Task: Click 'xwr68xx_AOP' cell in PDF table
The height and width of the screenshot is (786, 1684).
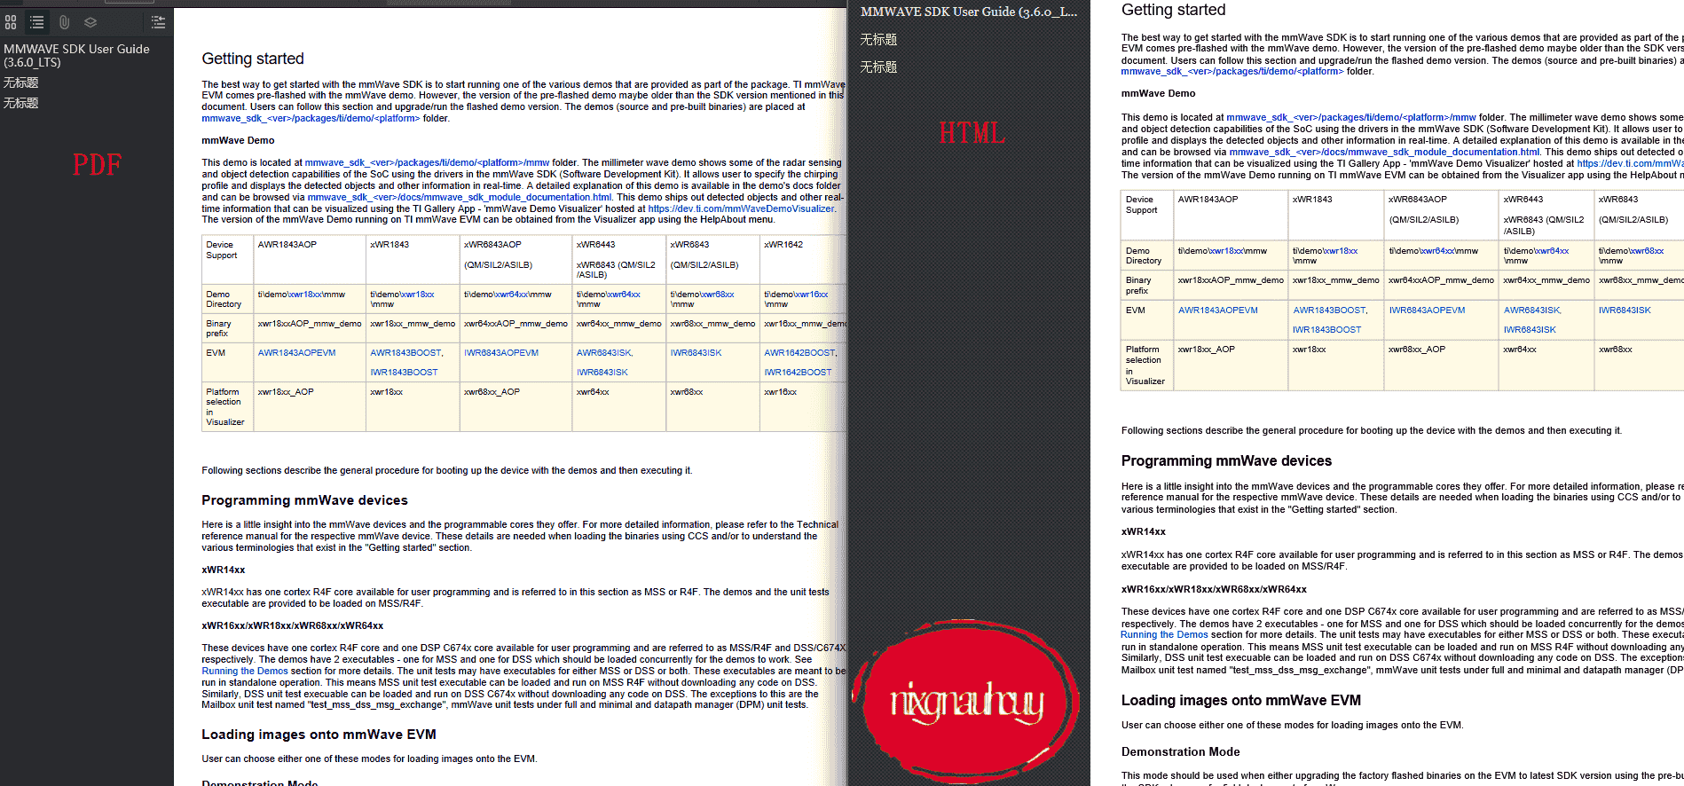Action: pyautogui.click(x=492, y=392)
